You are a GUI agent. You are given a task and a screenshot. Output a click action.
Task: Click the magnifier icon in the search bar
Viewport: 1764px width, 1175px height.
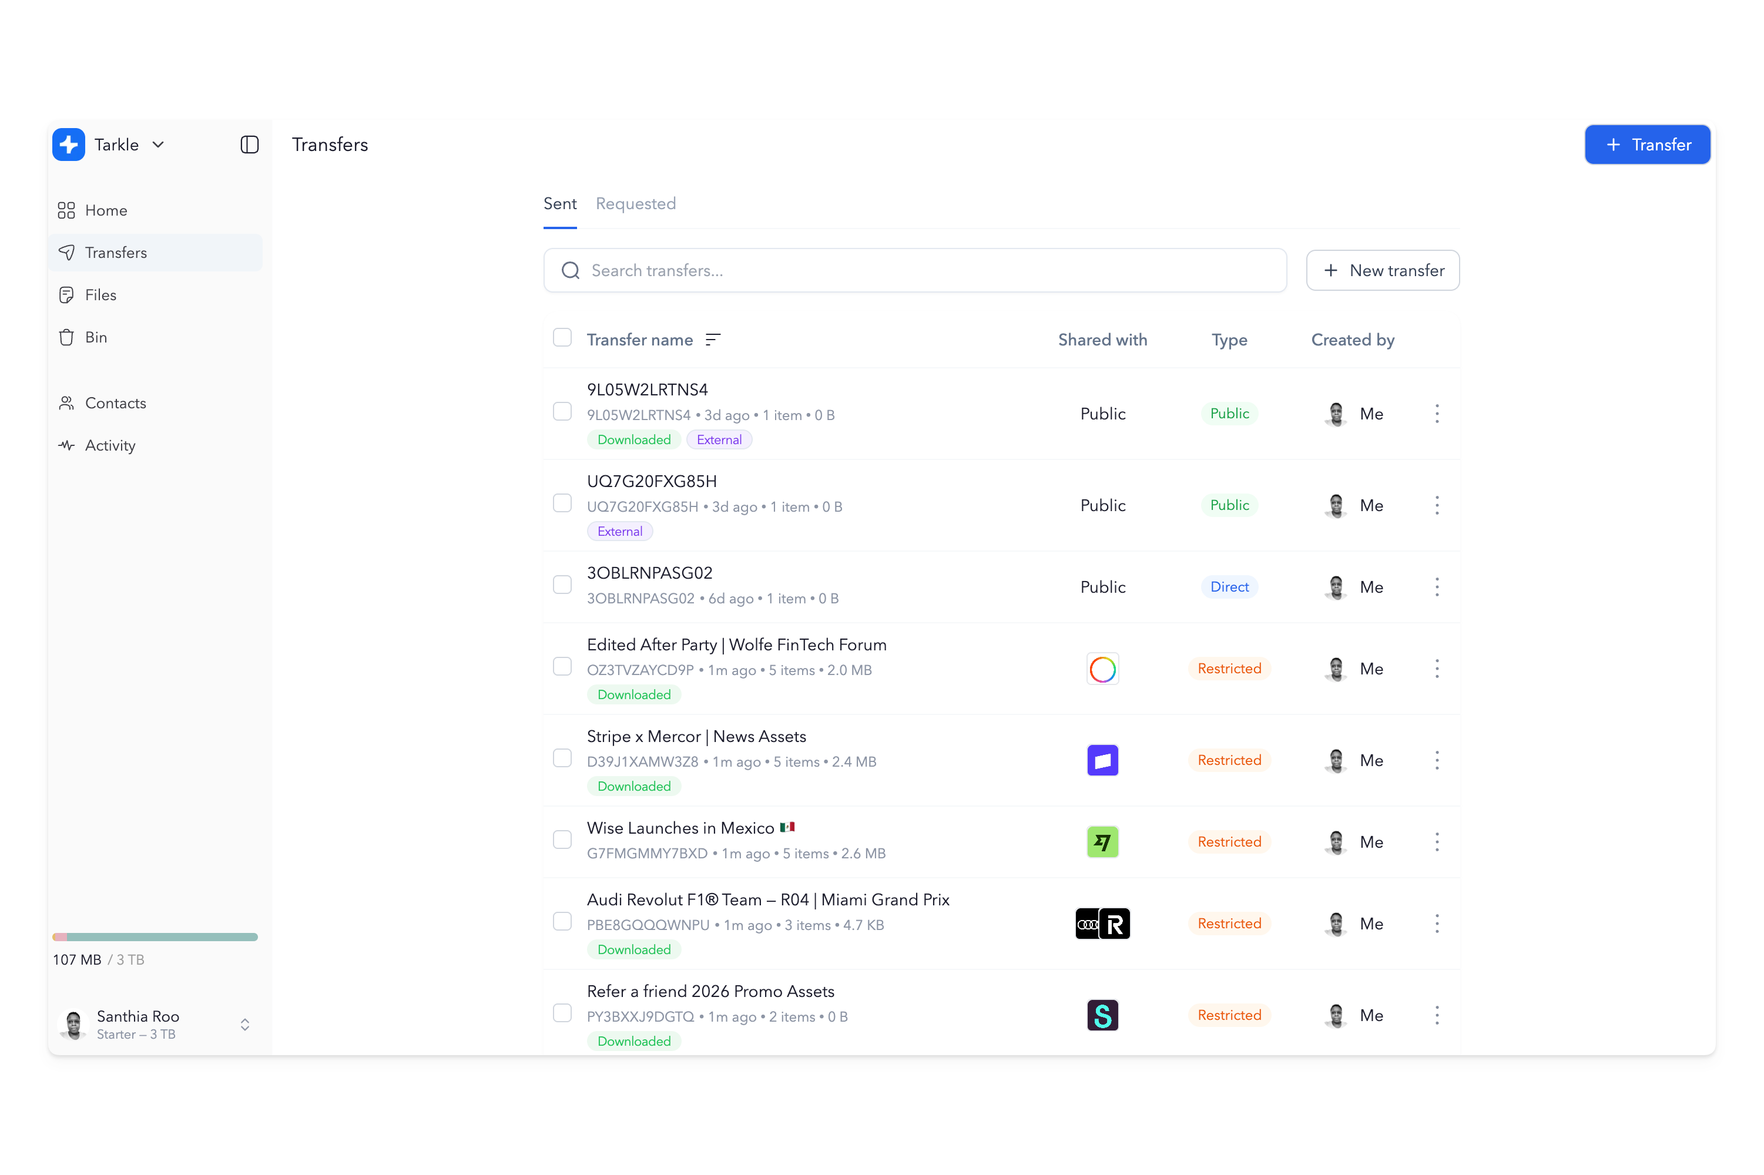point(570,270)
